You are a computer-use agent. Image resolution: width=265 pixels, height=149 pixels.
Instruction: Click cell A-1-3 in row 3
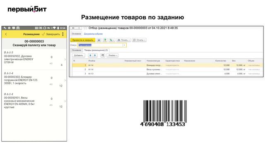click(91, 74)
